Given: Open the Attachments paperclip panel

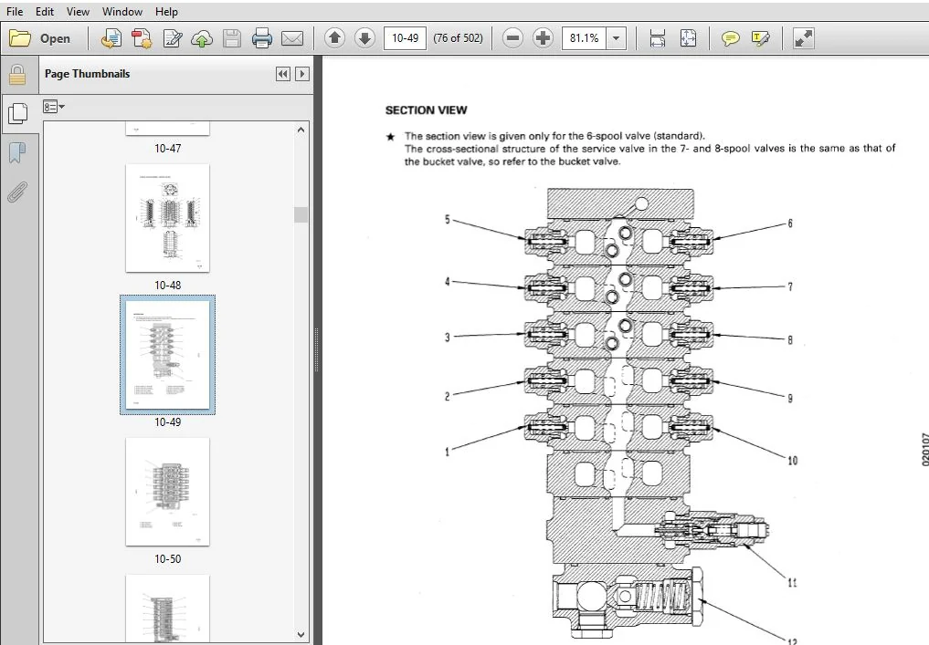Looking at the screenshot, I should (17, 192).
